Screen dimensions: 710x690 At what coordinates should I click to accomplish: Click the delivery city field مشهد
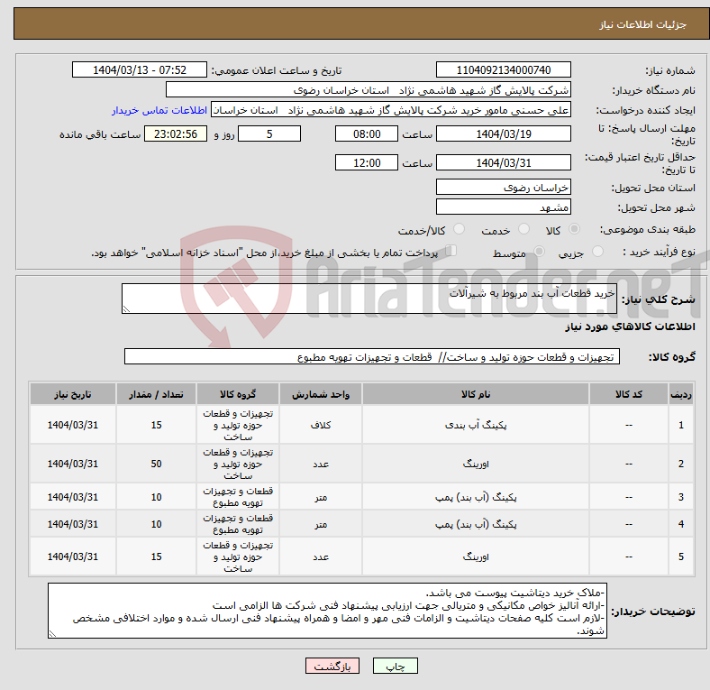click(x=503, y=207)
